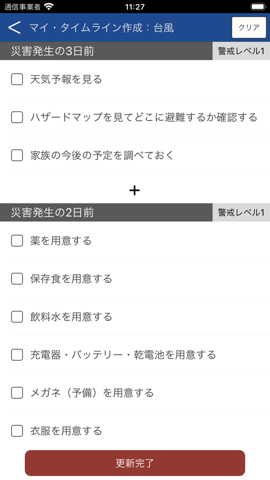Screen dimensions: 270x480
Task: Check the 薬を用意する checkbox
Action: pyautogui.click(x=17, y=241)
